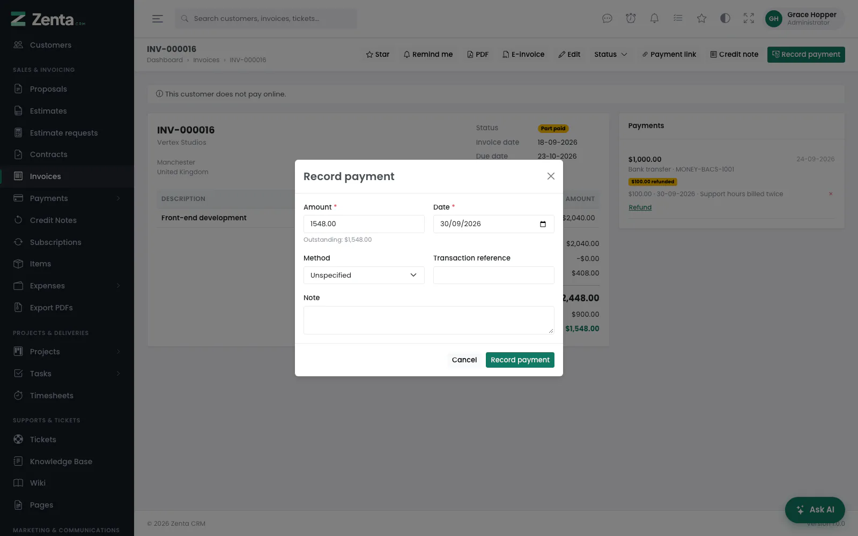Toggle dark mode theme icon

coord(725,19)
